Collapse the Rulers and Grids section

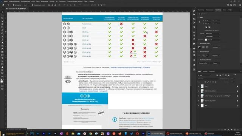[x=199, y=44]
